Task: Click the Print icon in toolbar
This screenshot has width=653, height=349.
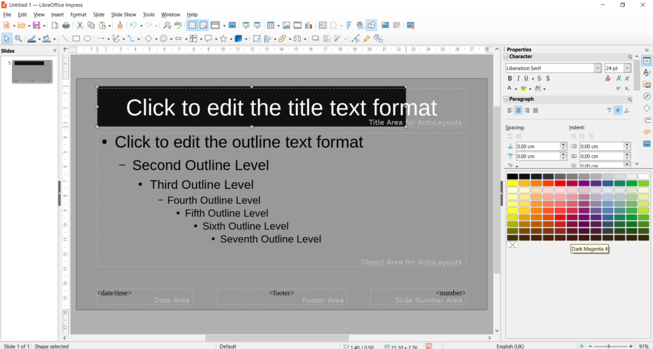Action: (66, 25)
